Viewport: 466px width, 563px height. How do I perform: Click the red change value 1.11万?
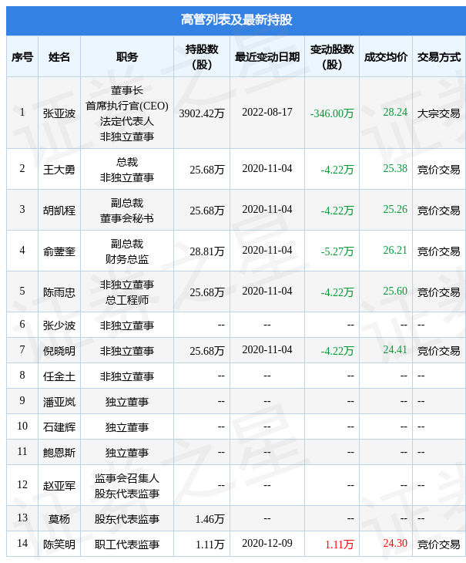340,544
